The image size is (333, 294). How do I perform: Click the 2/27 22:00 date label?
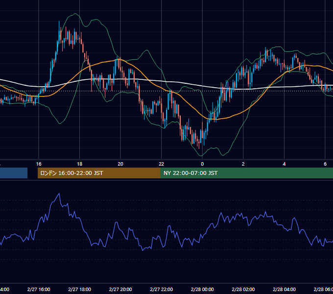[x=162, y=289]
